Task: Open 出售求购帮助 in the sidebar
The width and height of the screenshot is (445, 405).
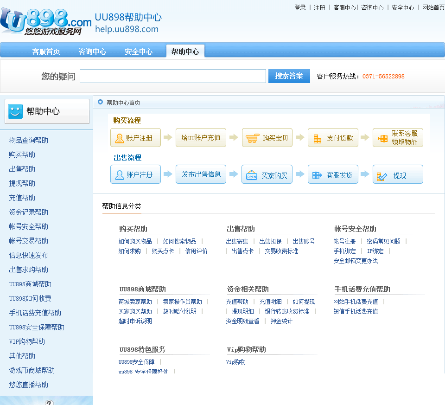Action: click(x=29, y=270)
